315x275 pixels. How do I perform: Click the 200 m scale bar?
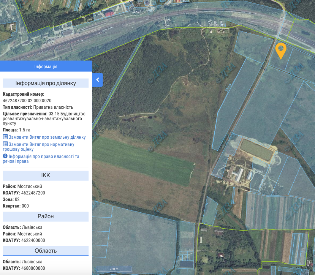(114, 269)
